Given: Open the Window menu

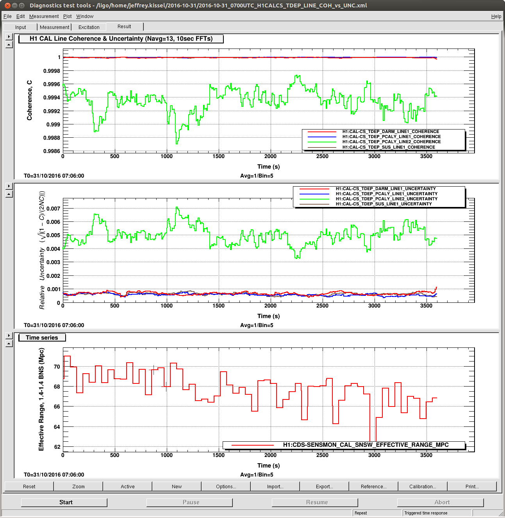Looking at the screenshot, I should click(x=85, y=16).
